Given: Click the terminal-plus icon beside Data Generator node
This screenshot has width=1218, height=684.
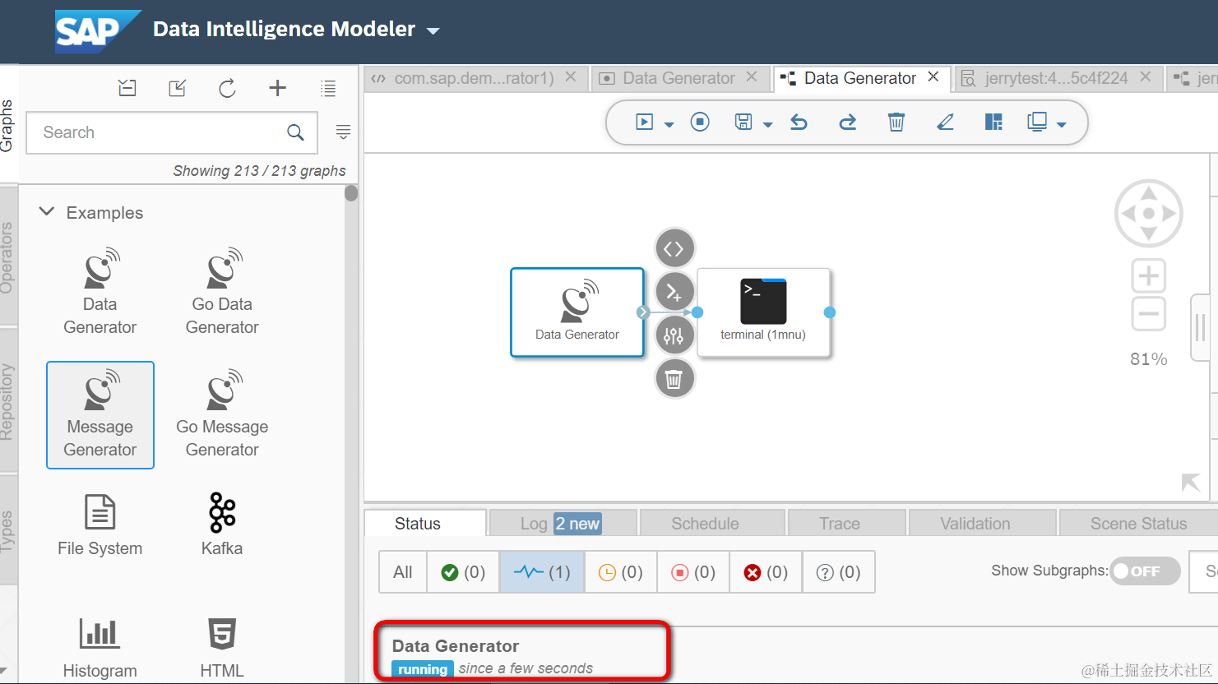Looking at the screenshot, I should [674, 292].
